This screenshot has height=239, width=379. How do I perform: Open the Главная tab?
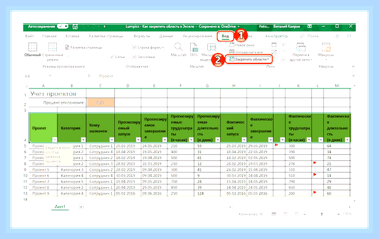(x=49, y=36)
